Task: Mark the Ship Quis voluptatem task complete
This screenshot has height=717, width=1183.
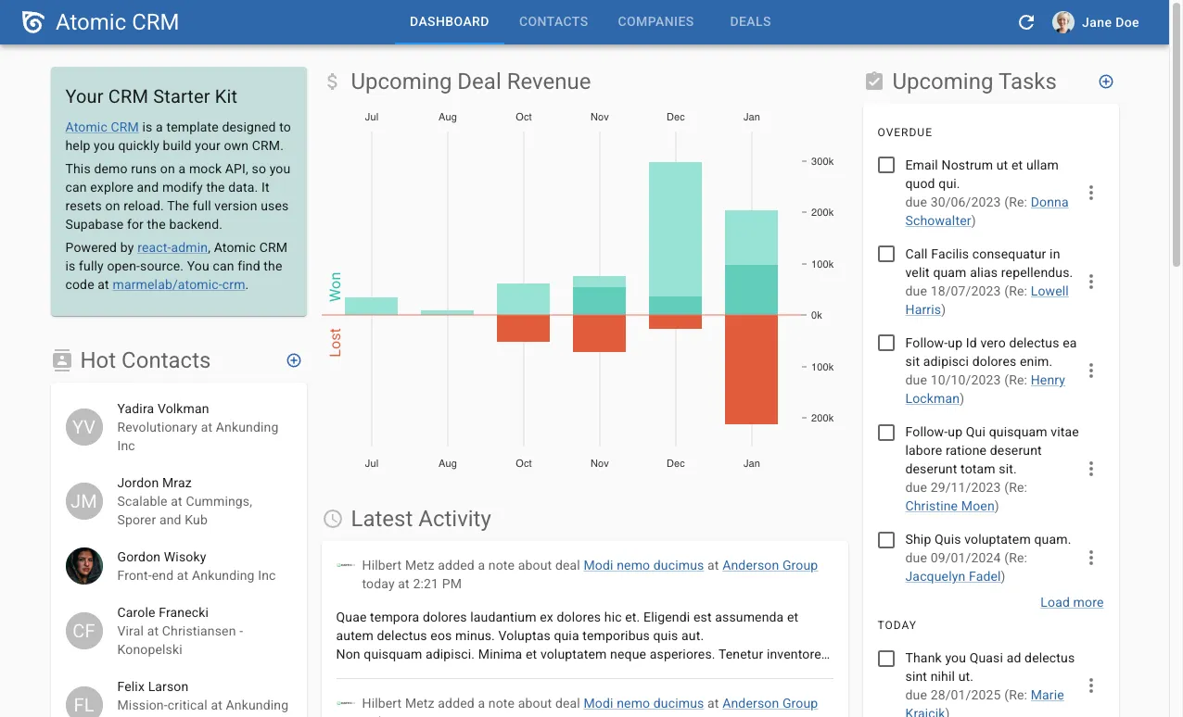Action: (885, 539)
